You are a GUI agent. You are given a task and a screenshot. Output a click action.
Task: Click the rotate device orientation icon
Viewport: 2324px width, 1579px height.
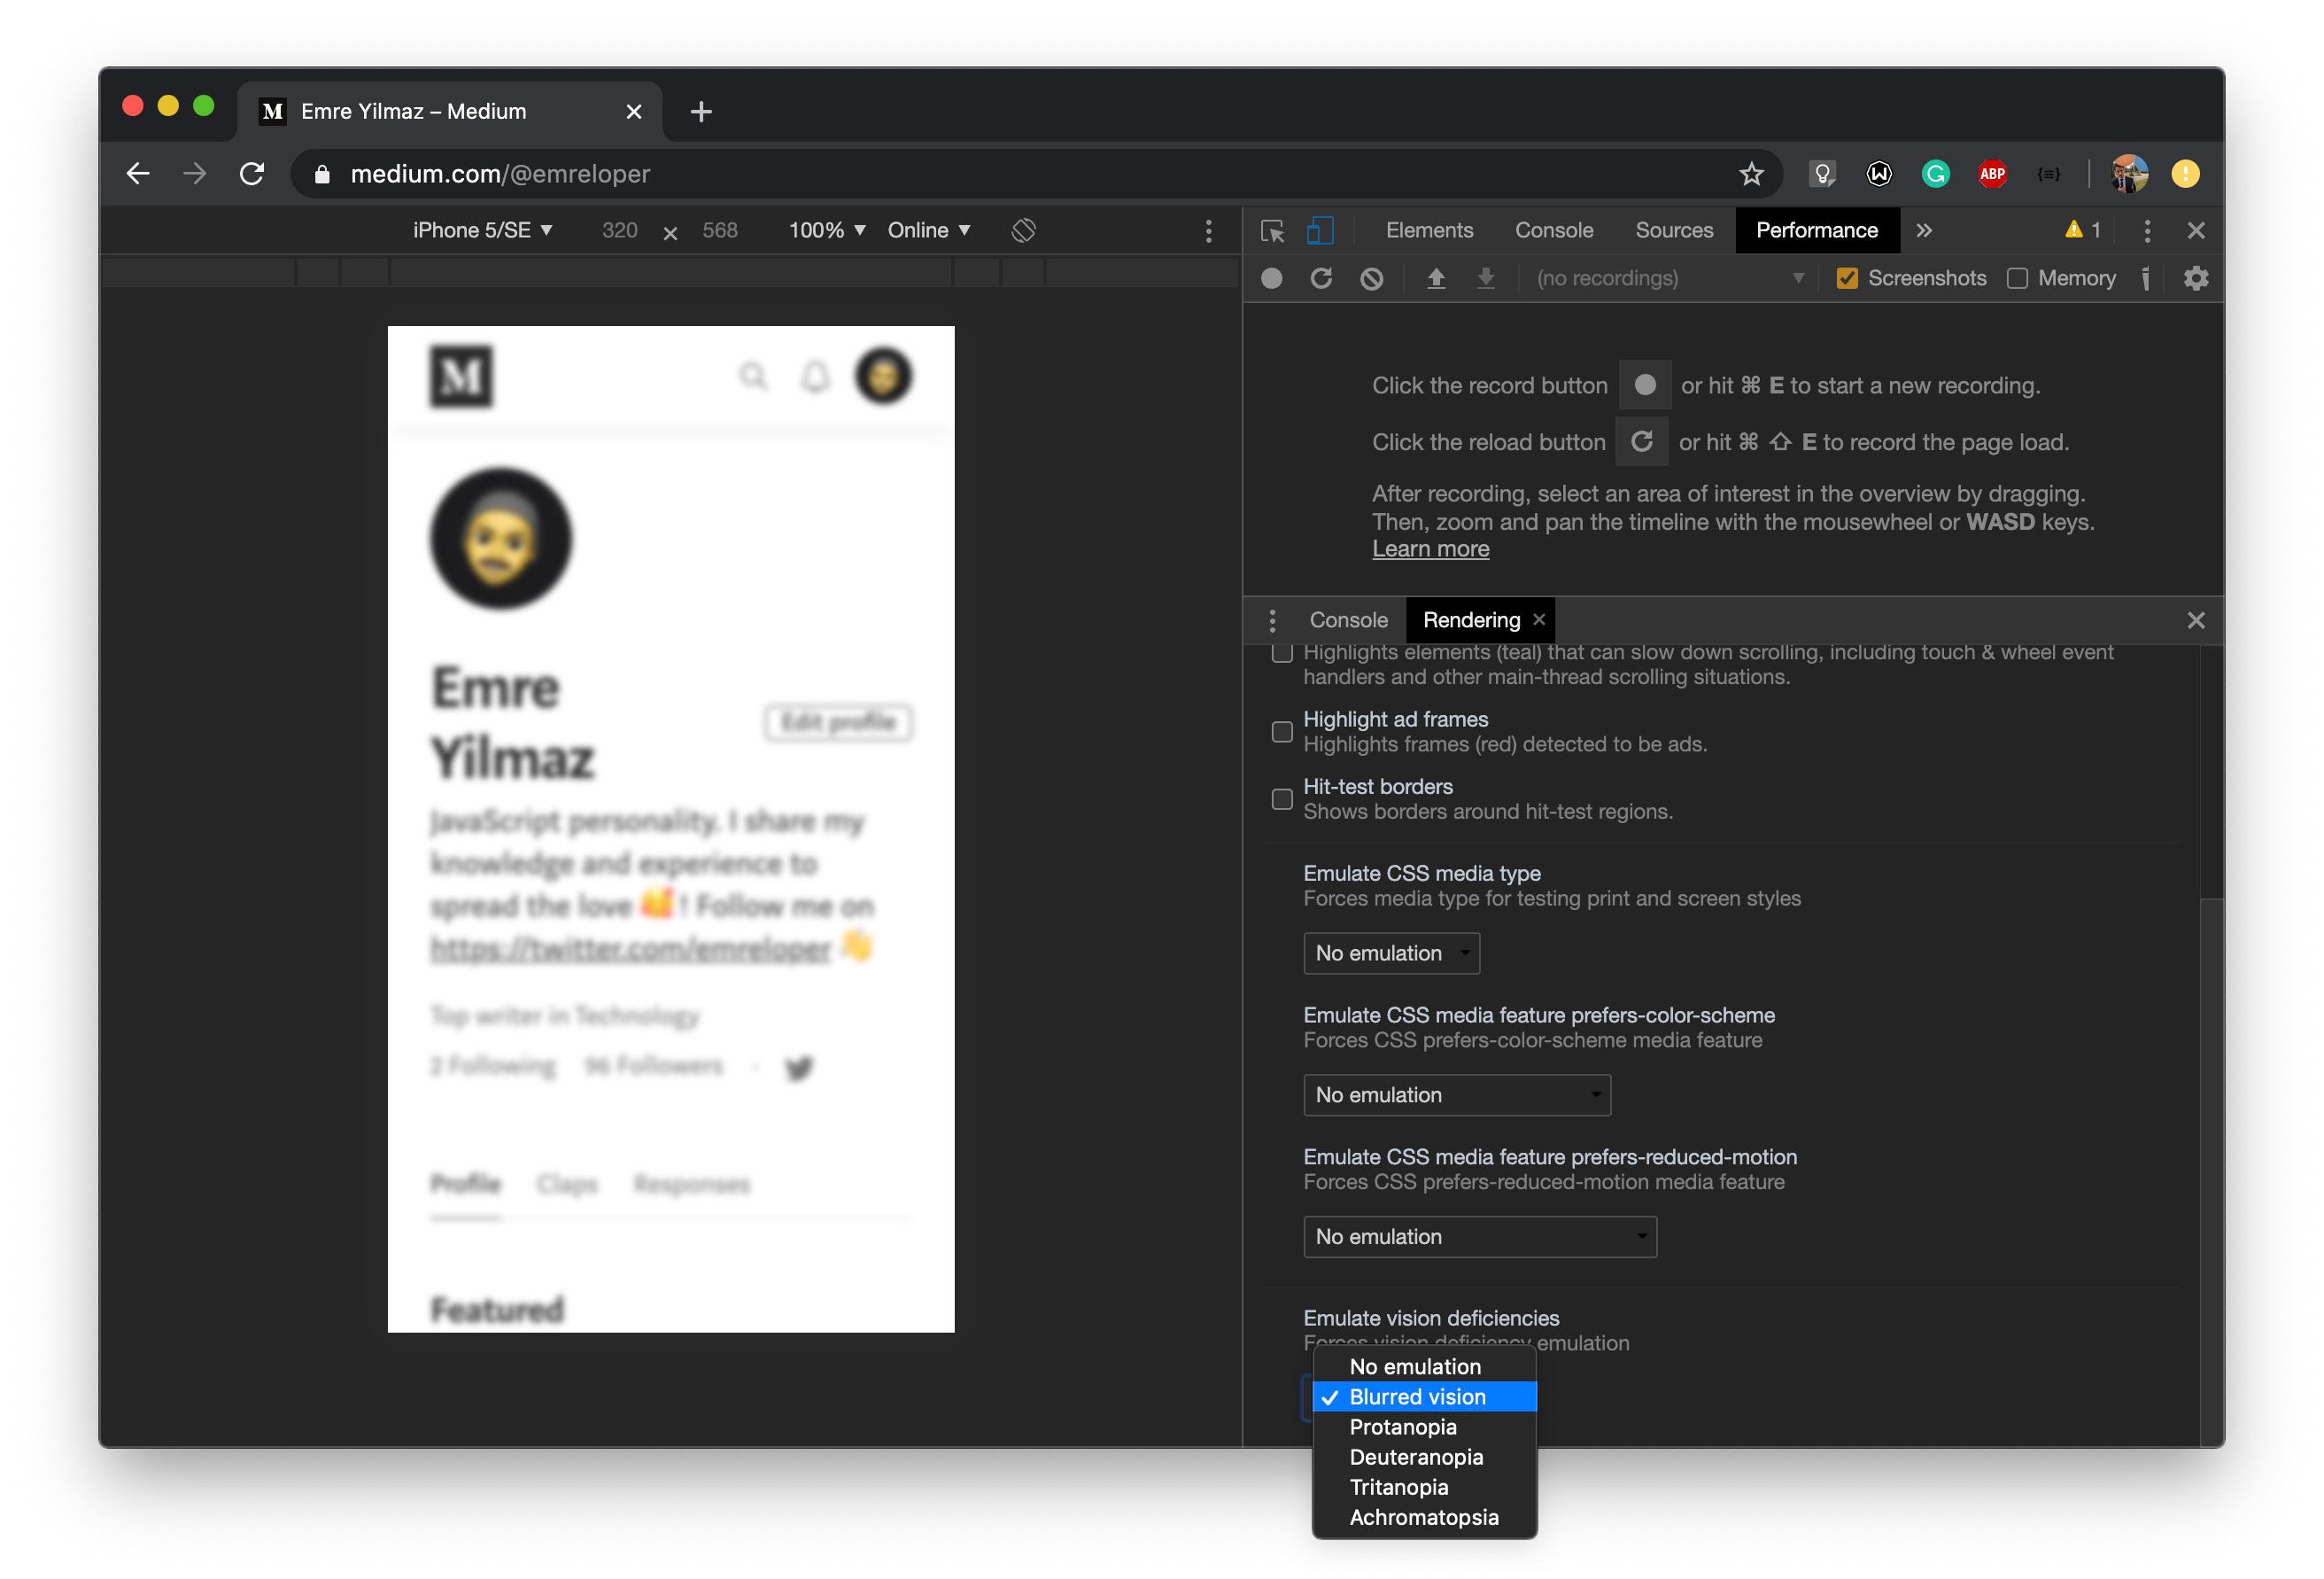1023,230
